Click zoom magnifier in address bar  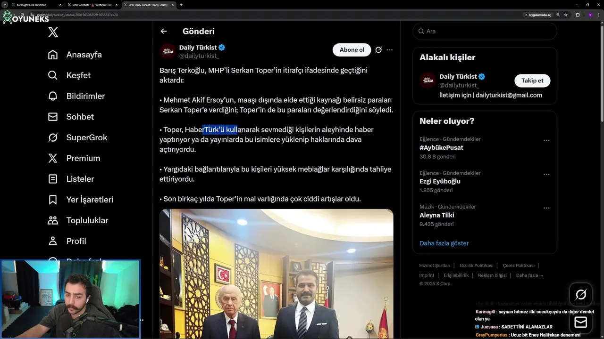(x=558, y=15)
